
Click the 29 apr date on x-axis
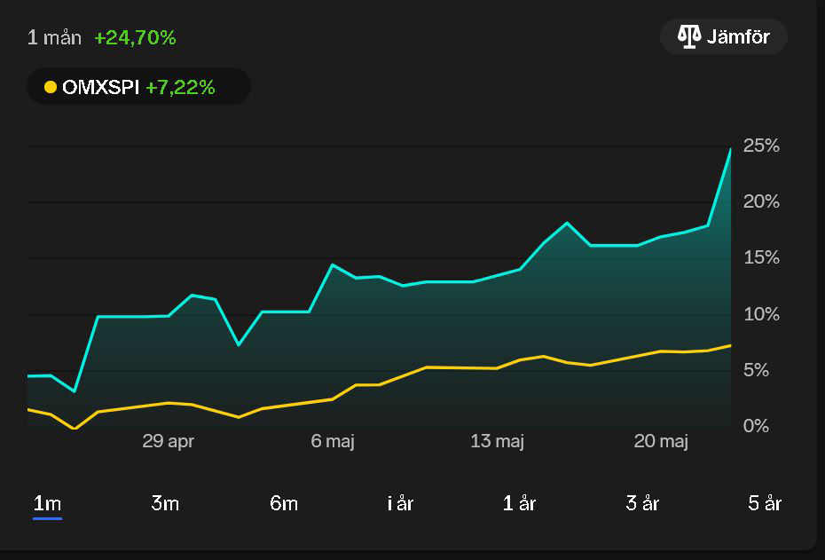tap(168, 441)
